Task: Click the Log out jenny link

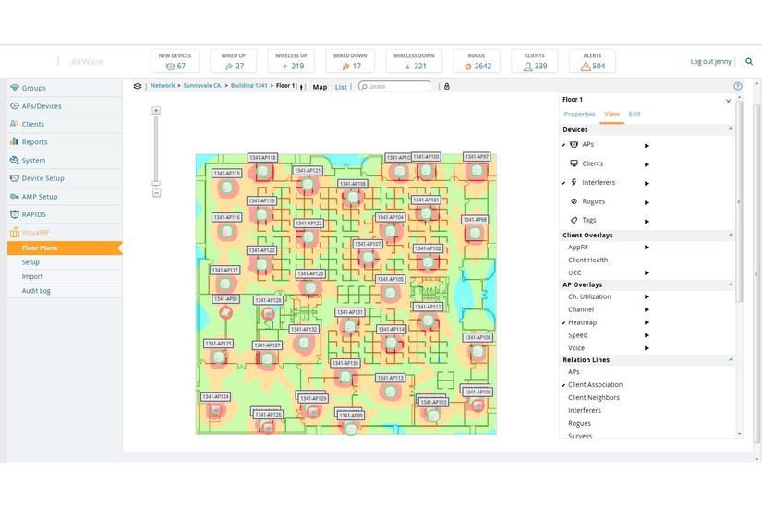Action: click(x=710, y=61)
